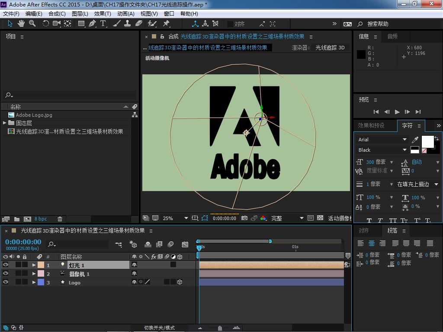Enable the 对齐 snapping checkbox

click(x=230, y=24)
